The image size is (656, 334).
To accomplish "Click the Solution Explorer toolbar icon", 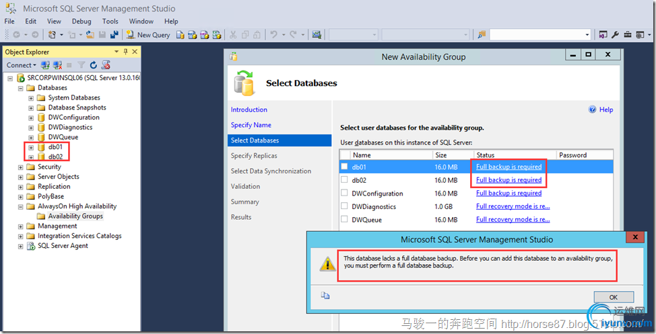I will [x=603, y=35].
